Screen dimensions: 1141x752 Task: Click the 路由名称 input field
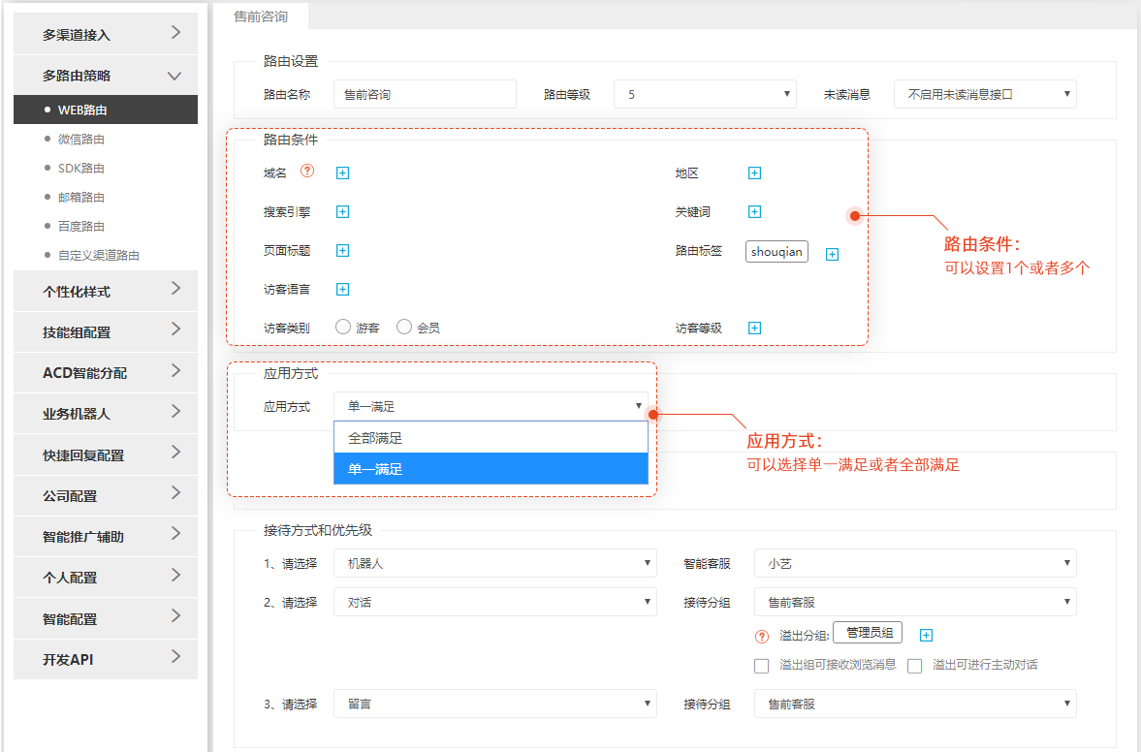pos(425,95)
